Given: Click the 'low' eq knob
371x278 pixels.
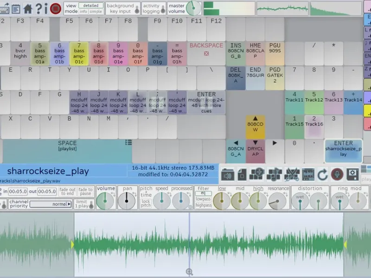Looking at the screenshot, I should (222, 201).
